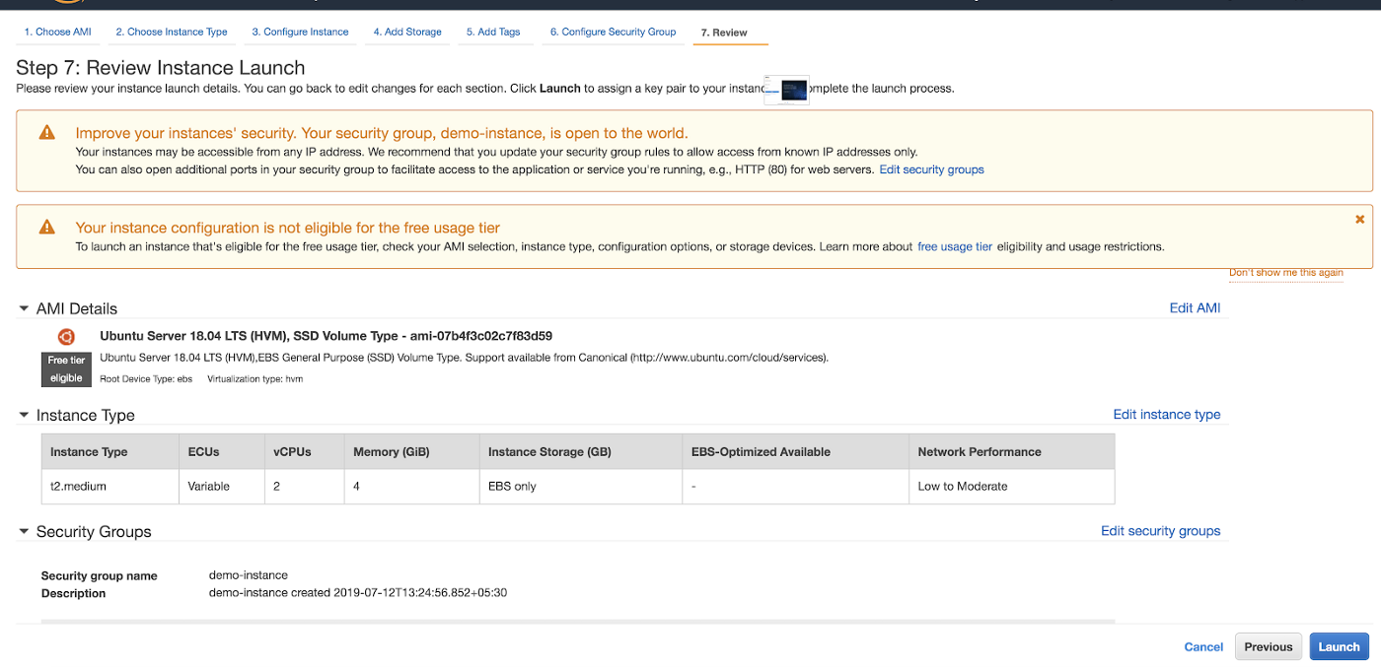
Task: Click the Step 7: Review Instance Launch heading
Action: [x=161, y=67]
